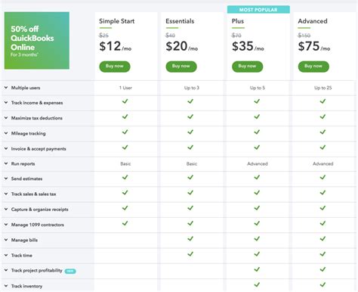Click the New badge beside Track project profitability
The width and height of the screenshot is (358, 292).
click(70, 271)
